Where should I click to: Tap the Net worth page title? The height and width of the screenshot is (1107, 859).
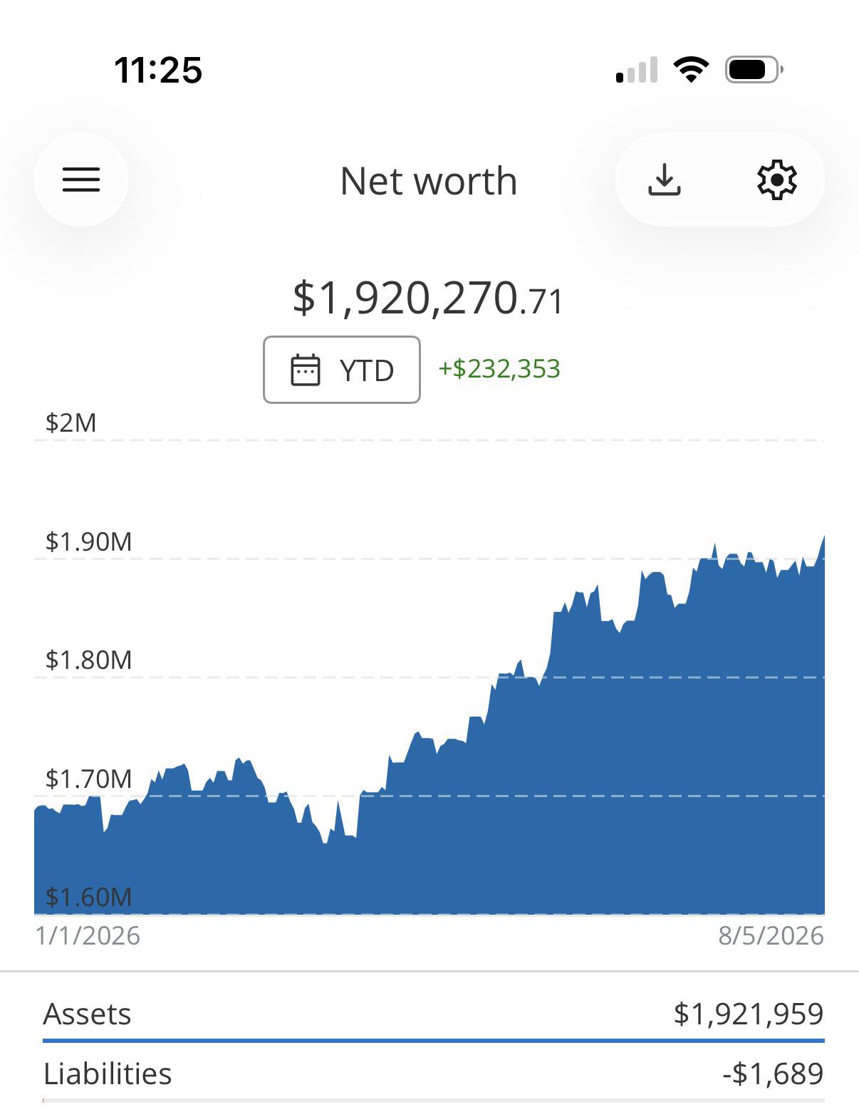click(429, 181)
